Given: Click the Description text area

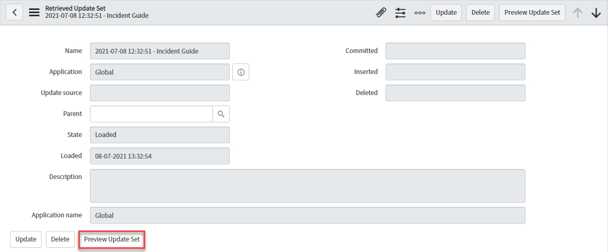Looking at the screenshot, I should (307, 186).
